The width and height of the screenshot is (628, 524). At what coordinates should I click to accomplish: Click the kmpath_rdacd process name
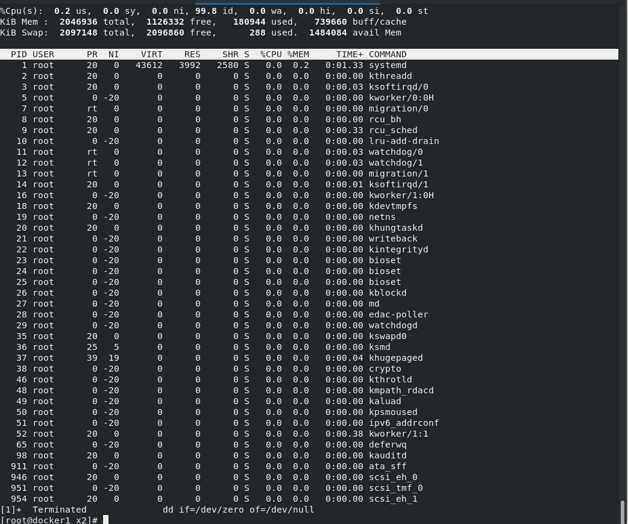coord(401,390)
